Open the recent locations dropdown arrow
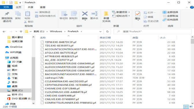The image size is (194, 109). (x=16, y=32)
